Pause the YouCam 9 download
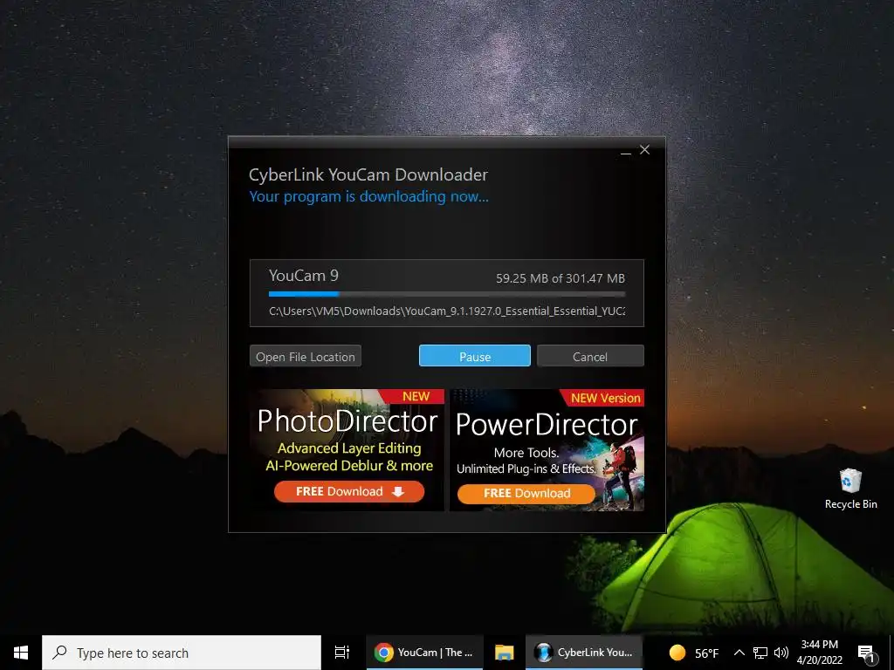The width and height of the screenshot is (894, 670). coord(474,356)
